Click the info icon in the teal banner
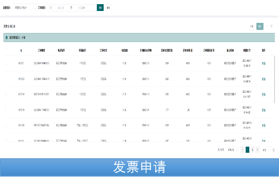Image resolution: width=279 pixels, height=177 pixels. click(x=6, y=38)
